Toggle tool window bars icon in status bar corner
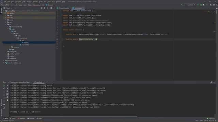This screenshot has height=122, width=218. [1, 121]
